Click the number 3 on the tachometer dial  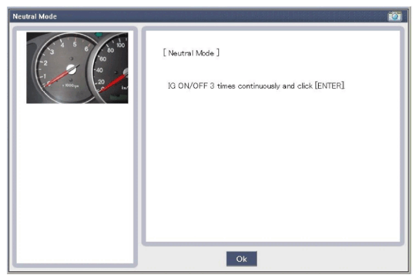point(52,52)
